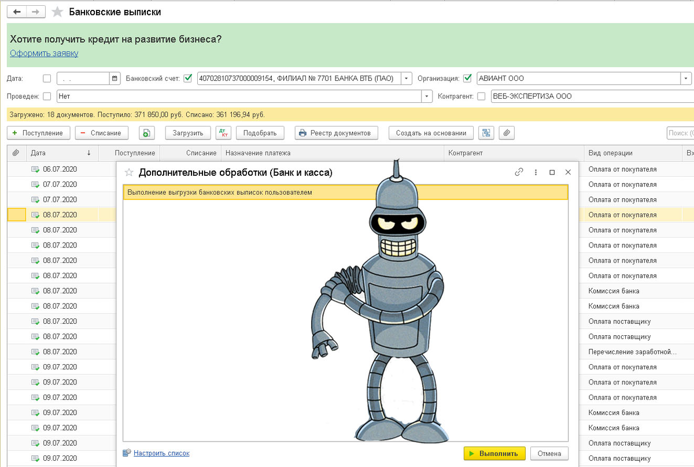The image size is (694, 467).
Task: Click Выполнить in the dialog
Action: click(494, 454)
